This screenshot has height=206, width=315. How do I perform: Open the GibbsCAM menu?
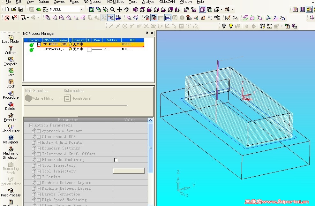tap(167, 2)
